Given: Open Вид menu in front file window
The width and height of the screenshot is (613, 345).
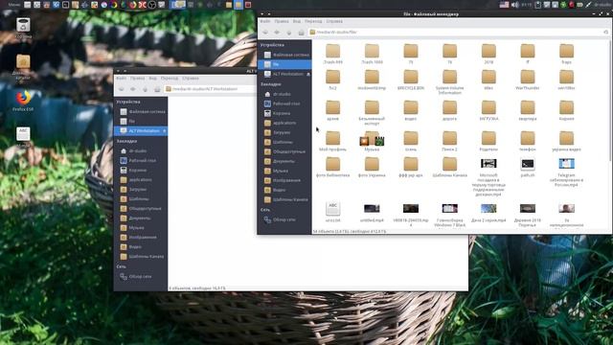Looking at the screenshot, I should 297,21.
